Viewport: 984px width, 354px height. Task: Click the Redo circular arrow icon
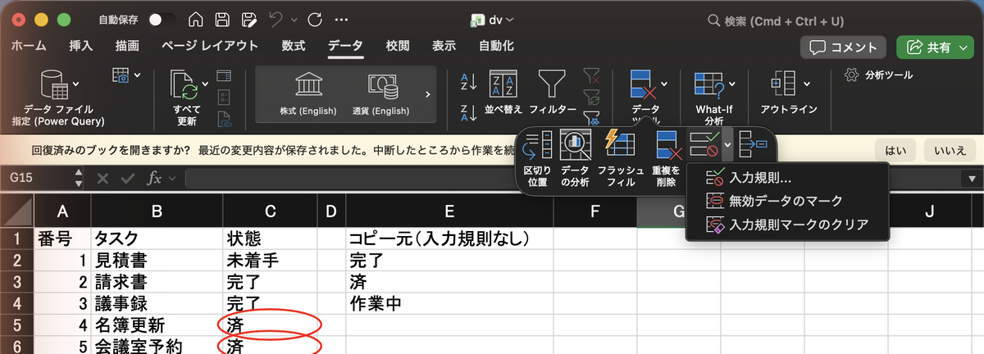pyautogui.click(x=314, y=20)
